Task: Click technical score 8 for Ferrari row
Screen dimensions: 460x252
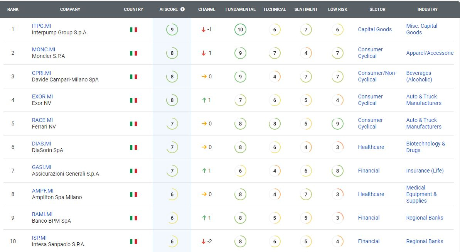Action: pos(275,123)
